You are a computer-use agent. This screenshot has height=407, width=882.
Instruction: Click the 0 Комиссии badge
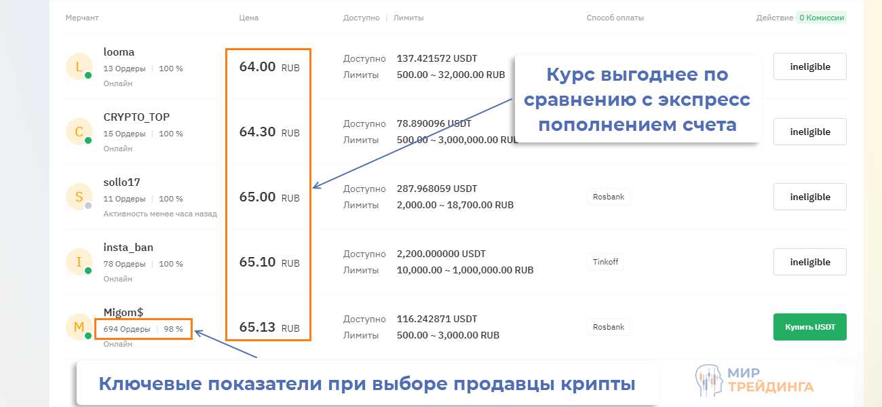pyautogui.click(x=821, y=18)
